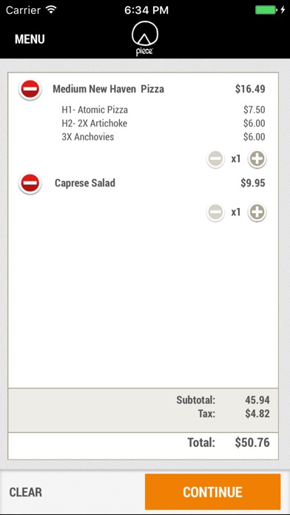The height and width of the screenshot is (515, 290).
Task: Decrease the New Haven Pizza quantity
Action: coord(215,159)
